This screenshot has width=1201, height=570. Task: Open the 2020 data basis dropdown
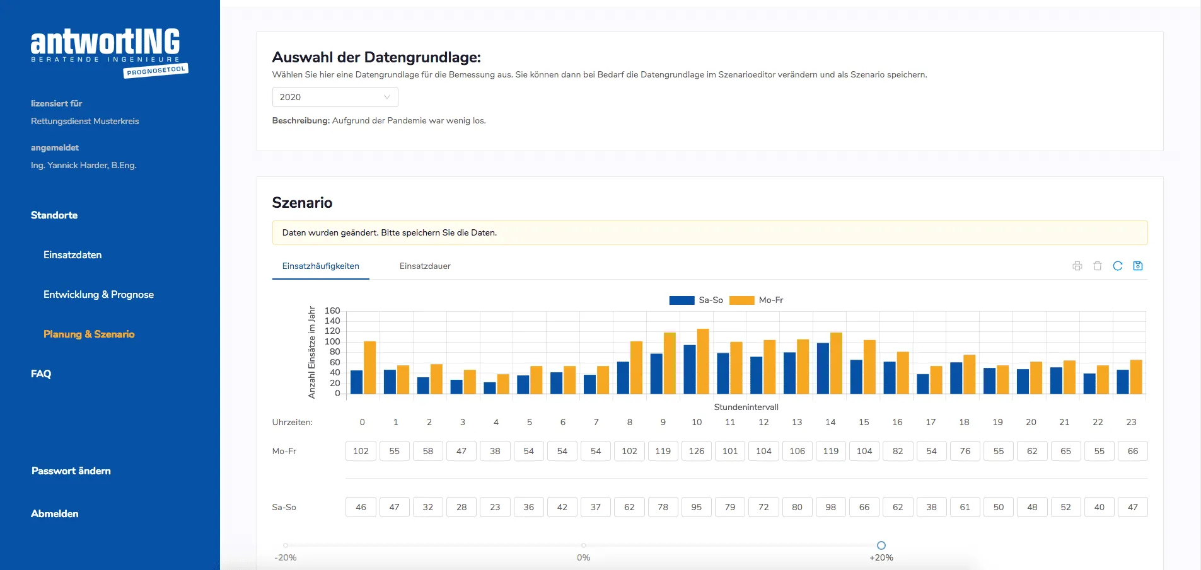[335, 97]
